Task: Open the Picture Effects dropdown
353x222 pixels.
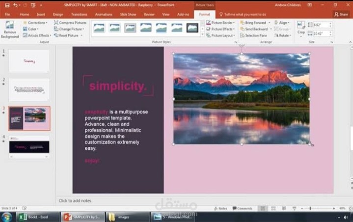Action: 220,29
